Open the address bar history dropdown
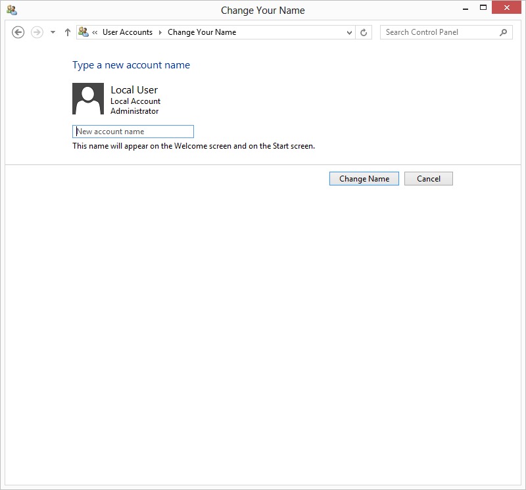Screen dimensions: 526x490 pos(349,32)
